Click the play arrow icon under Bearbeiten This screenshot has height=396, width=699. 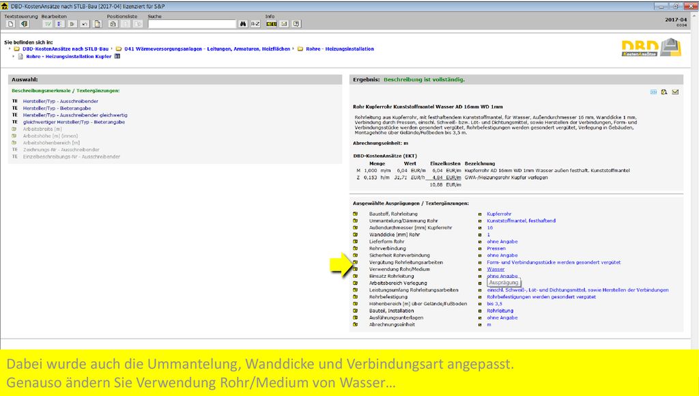pyautogui.click(x=72, y=24)
